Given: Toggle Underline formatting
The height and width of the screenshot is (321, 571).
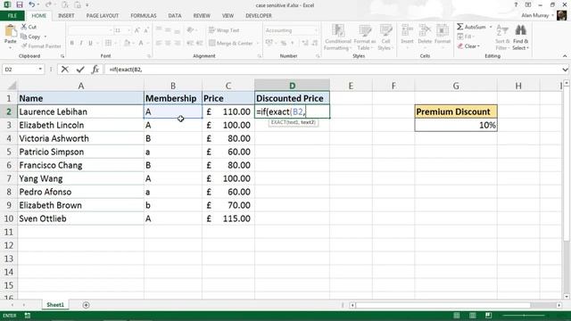Looking at the screenshot, I should 90,43.
